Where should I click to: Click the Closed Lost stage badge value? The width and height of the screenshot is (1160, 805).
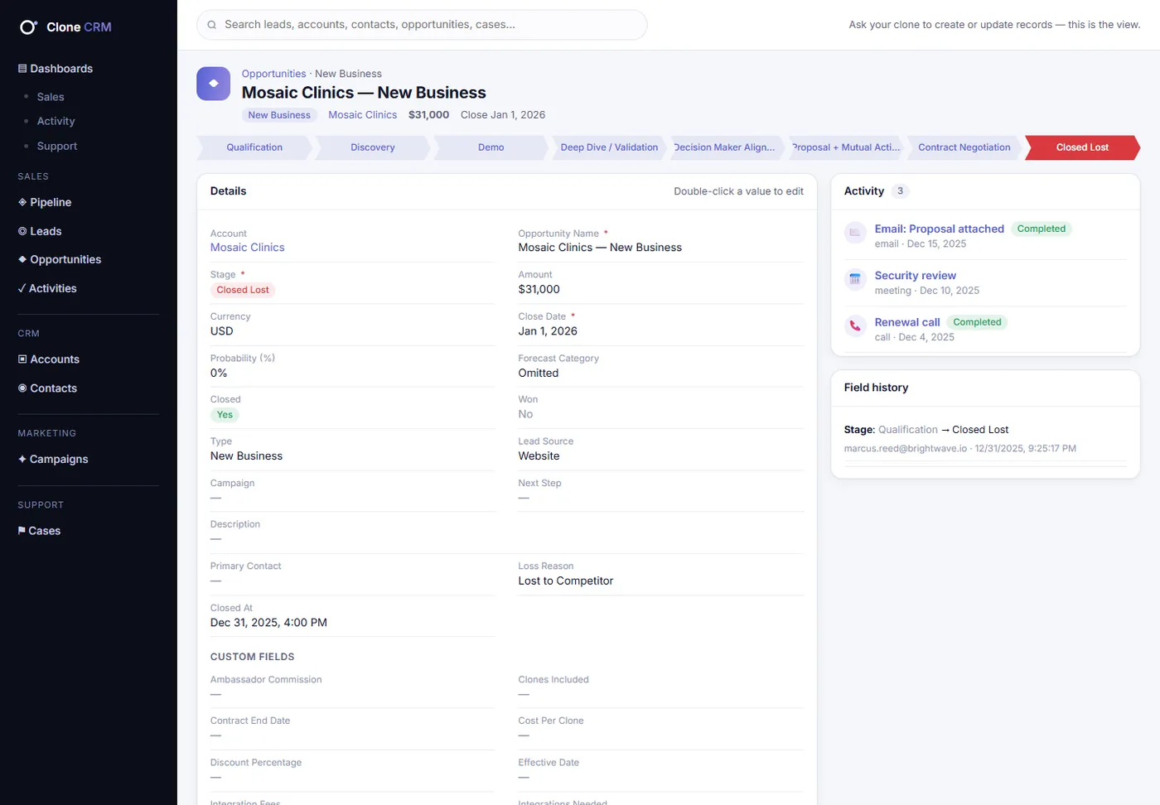click(x=243, y=290)
